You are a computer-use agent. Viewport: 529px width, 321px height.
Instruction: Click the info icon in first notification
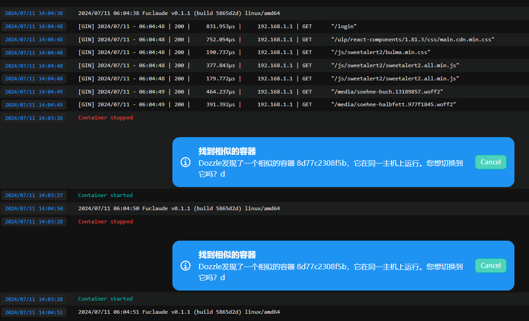(x=185, y=162)
